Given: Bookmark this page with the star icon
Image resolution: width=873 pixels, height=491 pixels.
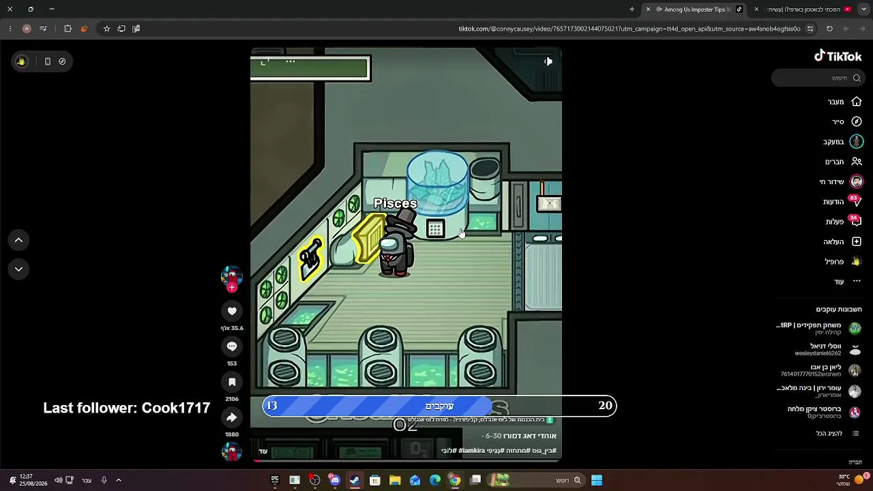Looking at the screenshot, I should [x=106, y=29].
